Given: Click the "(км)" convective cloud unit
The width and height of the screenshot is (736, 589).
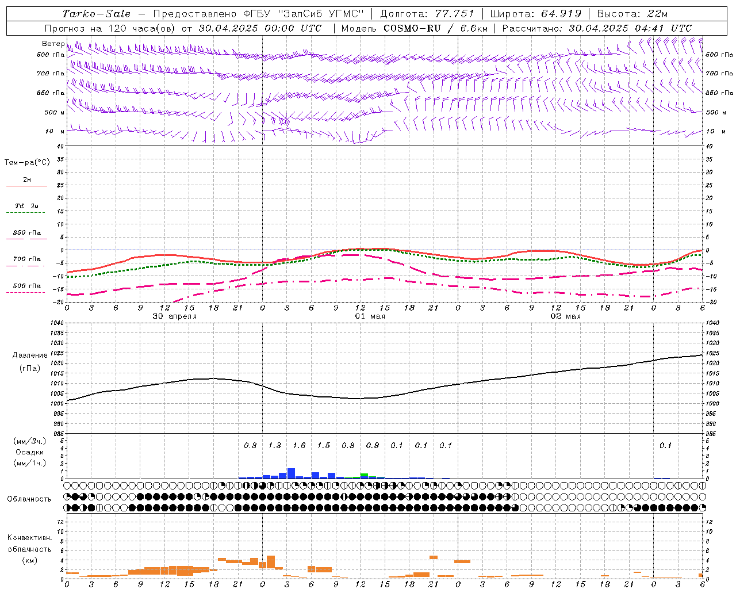Looking at the screenshot, I should tap(29, 560).
